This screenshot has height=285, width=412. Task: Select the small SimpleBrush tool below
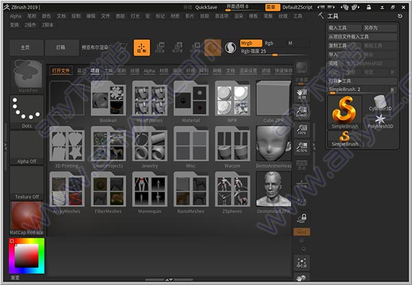pyautogui.click(x=345, y=139)
